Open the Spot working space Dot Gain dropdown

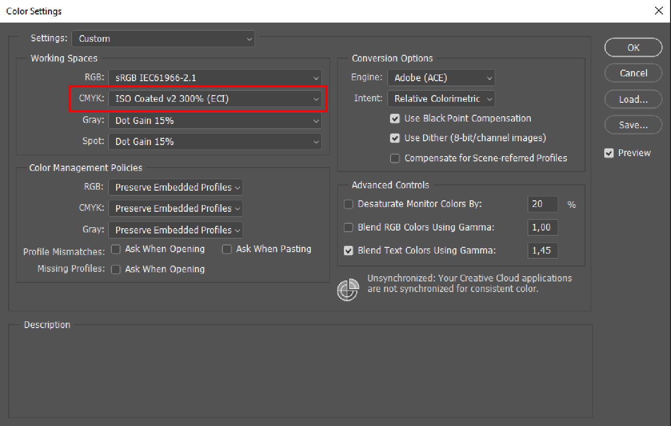[x=215, y=142]
